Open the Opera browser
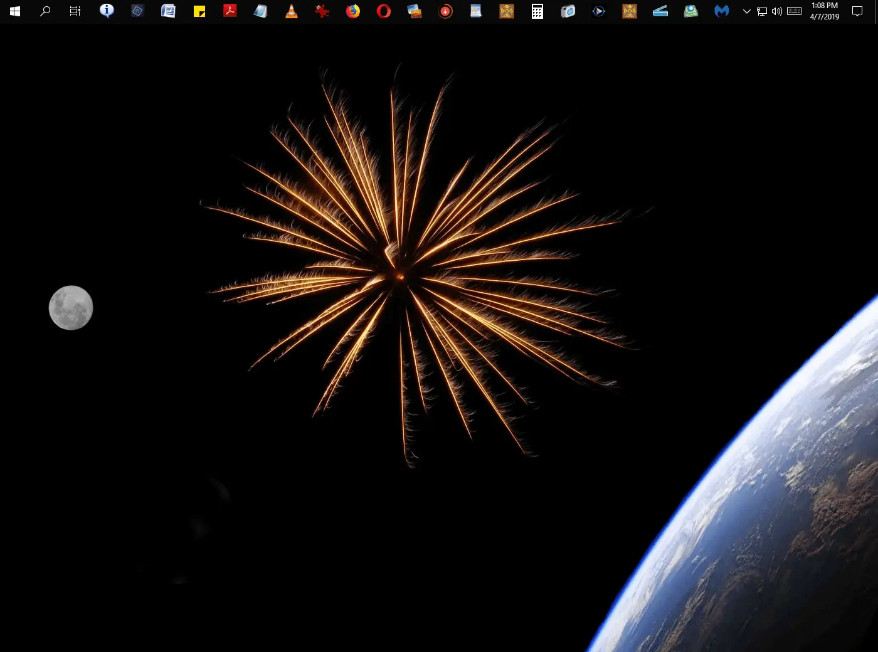The image size is (878, 652). click(384, 11)
